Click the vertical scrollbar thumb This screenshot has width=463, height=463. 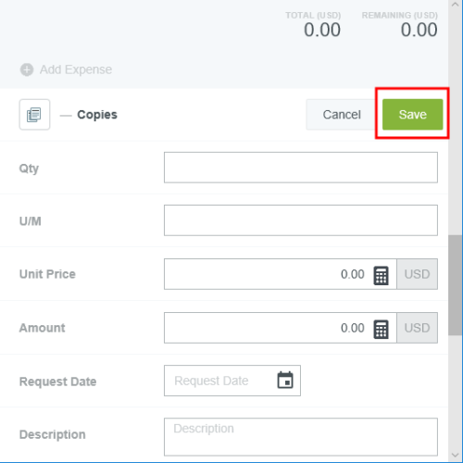click(456, 285)
